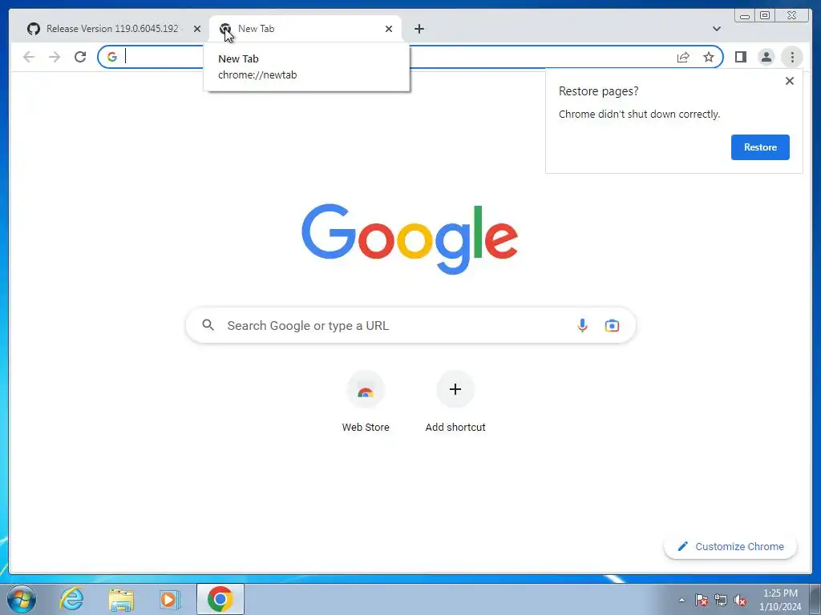Click the Add shortcut label
This screenshot has height=615, width=821.
pos(455,428)
